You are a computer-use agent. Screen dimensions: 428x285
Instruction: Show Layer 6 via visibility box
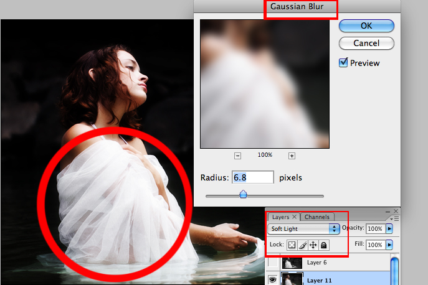click(x=273, y=263)
